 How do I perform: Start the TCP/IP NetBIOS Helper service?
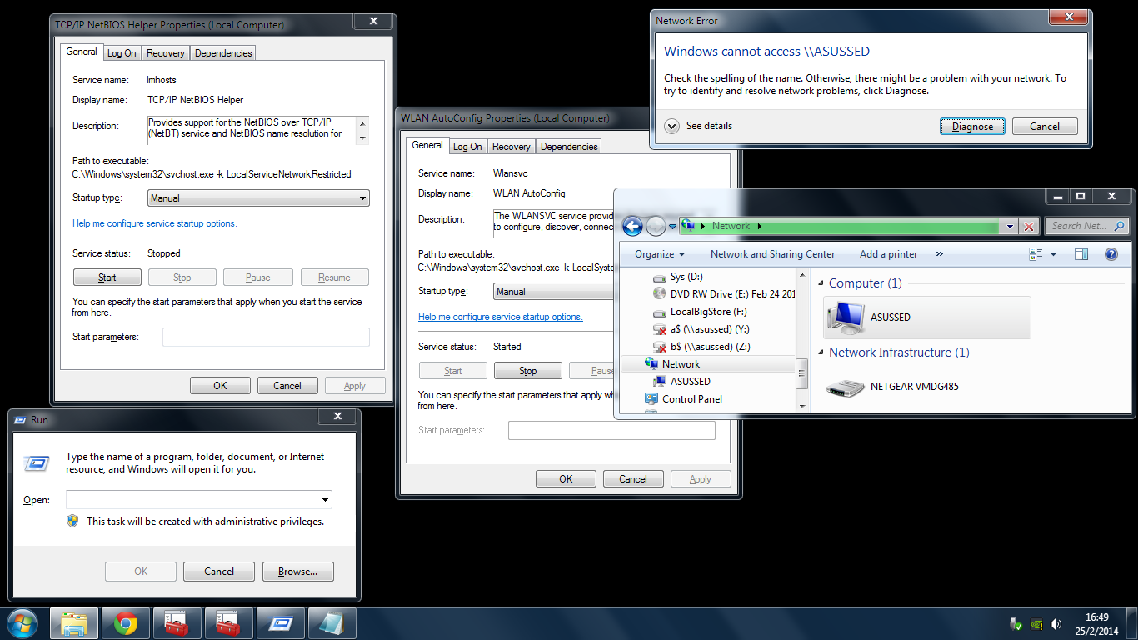(x=107, y=277)
